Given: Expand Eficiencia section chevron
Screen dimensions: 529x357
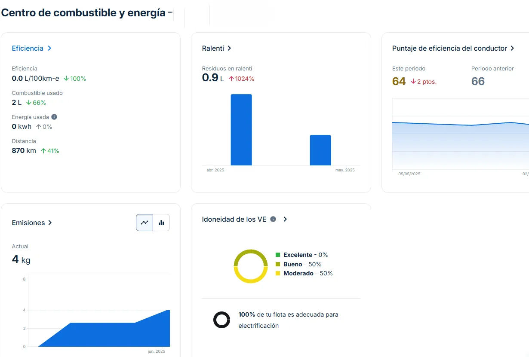Looking at the screenshot, I should [x=49, y=49].
